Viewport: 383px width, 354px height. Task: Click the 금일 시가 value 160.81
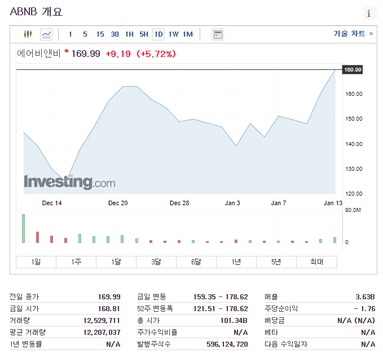click(x=109, y=308)
